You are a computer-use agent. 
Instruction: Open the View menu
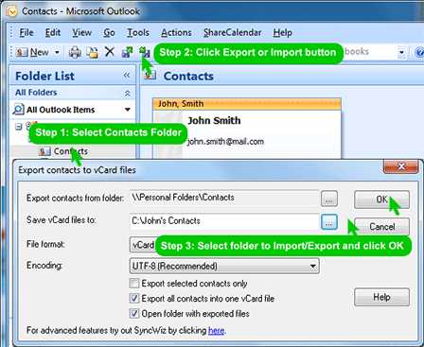tap(81, 32)
